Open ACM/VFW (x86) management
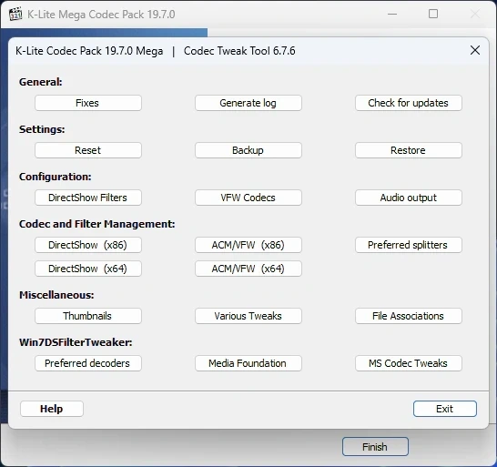The height and width of the screenshot is (467, 497). (248, 245)
